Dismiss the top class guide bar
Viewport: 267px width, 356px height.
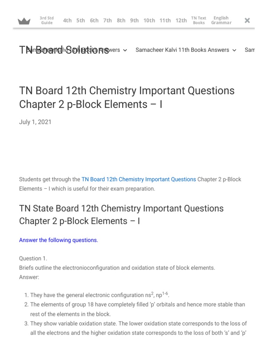[x=247, y=21]
